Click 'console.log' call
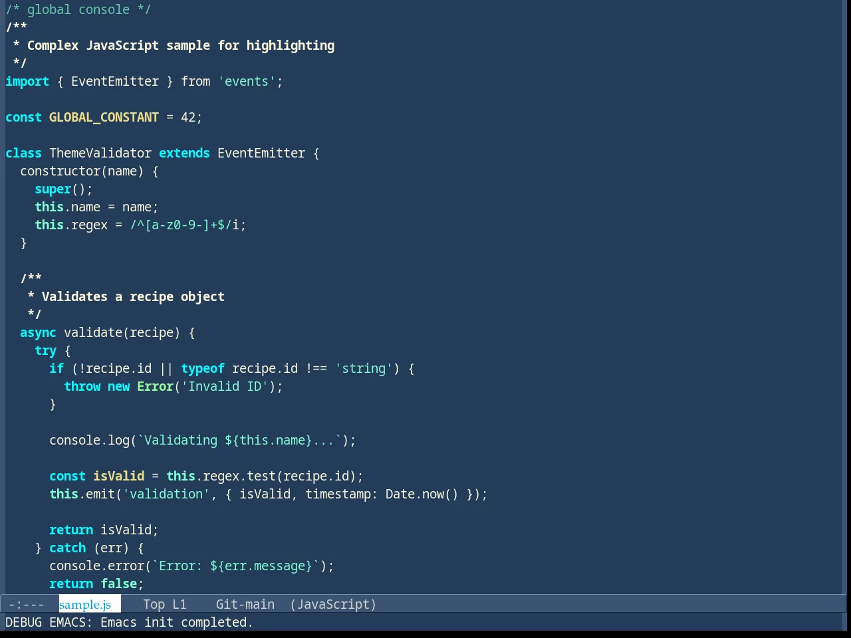 pos(89,440)
